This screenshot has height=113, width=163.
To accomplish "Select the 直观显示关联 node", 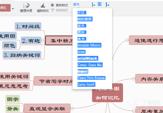I will [47, 108].
